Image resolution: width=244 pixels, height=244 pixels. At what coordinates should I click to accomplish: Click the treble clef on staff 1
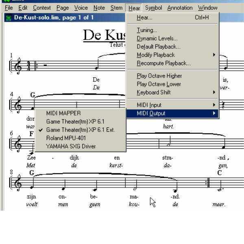[18, 65]
